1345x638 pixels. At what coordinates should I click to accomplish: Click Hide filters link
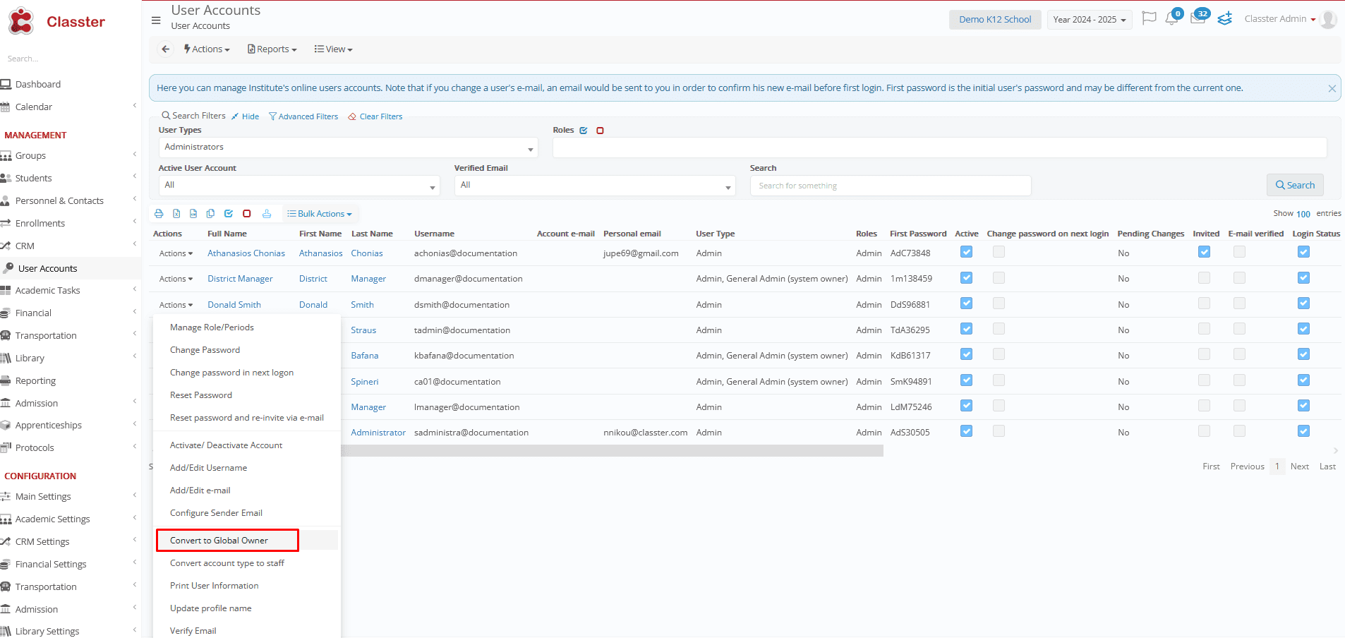[x=246, y=116]
